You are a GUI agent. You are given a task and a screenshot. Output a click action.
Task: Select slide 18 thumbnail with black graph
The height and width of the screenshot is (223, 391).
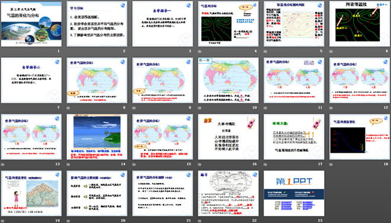(x=360, y=137)
